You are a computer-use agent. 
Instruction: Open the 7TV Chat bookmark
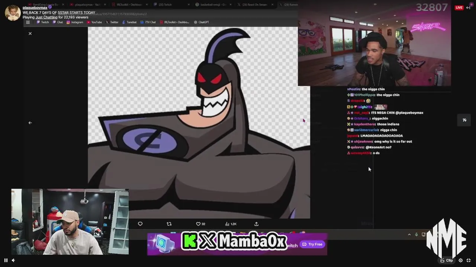148,22
